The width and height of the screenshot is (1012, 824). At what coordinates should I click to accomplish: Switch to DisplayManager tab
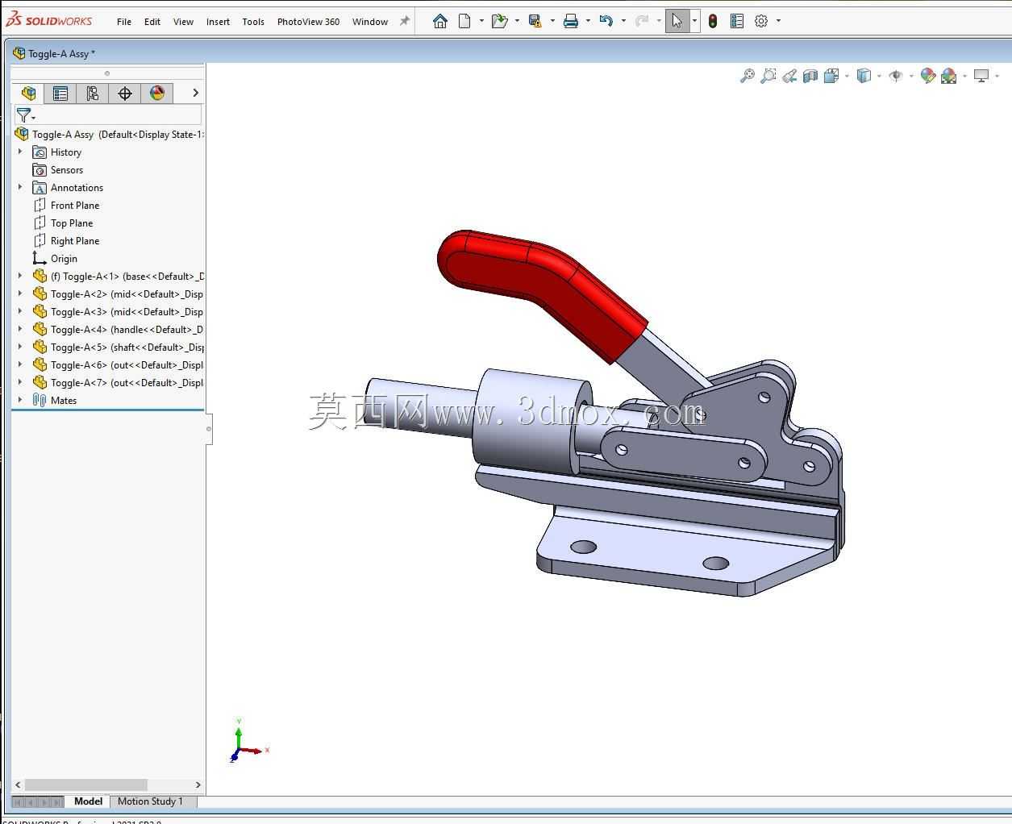pos(157,94)
